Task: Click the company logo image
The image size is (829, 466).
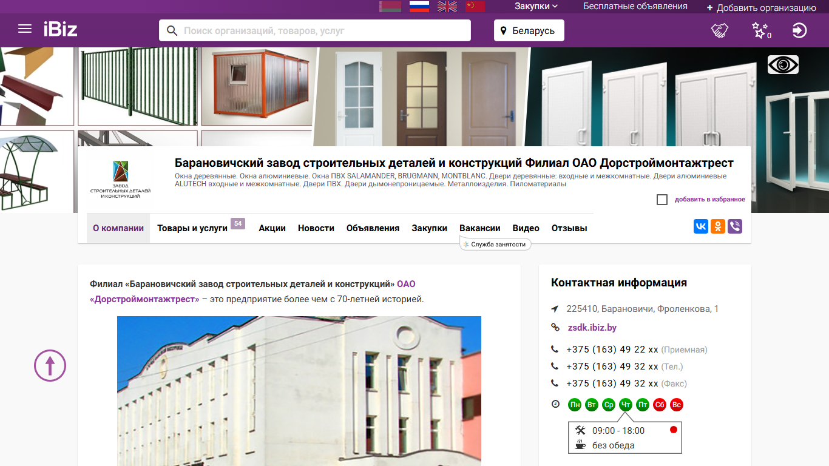Action: pyautogui.click(x=120, y=180)
